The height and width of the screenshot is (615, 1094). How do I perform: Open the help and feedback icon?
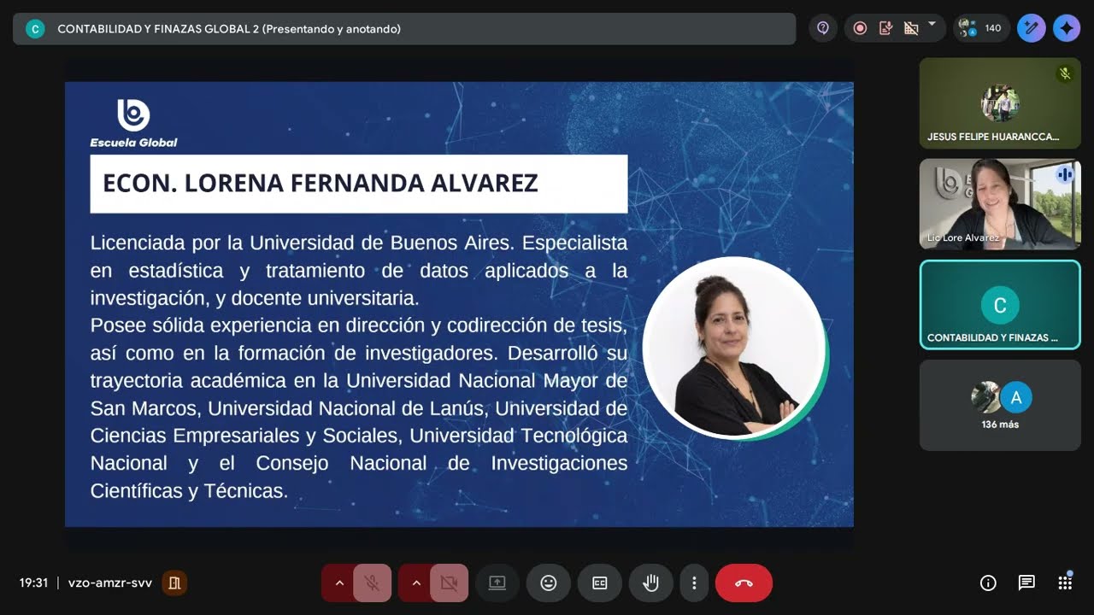(823, 28)
